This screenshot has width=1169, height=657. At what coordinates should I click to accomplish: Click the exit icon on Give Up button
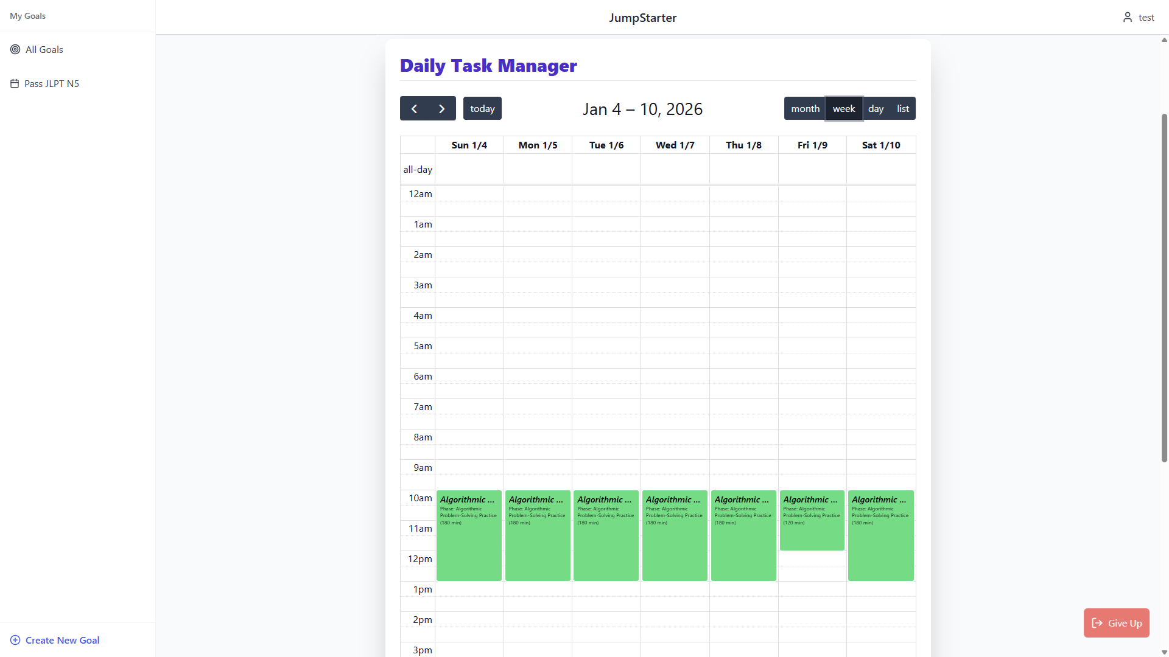[1097, 623]
